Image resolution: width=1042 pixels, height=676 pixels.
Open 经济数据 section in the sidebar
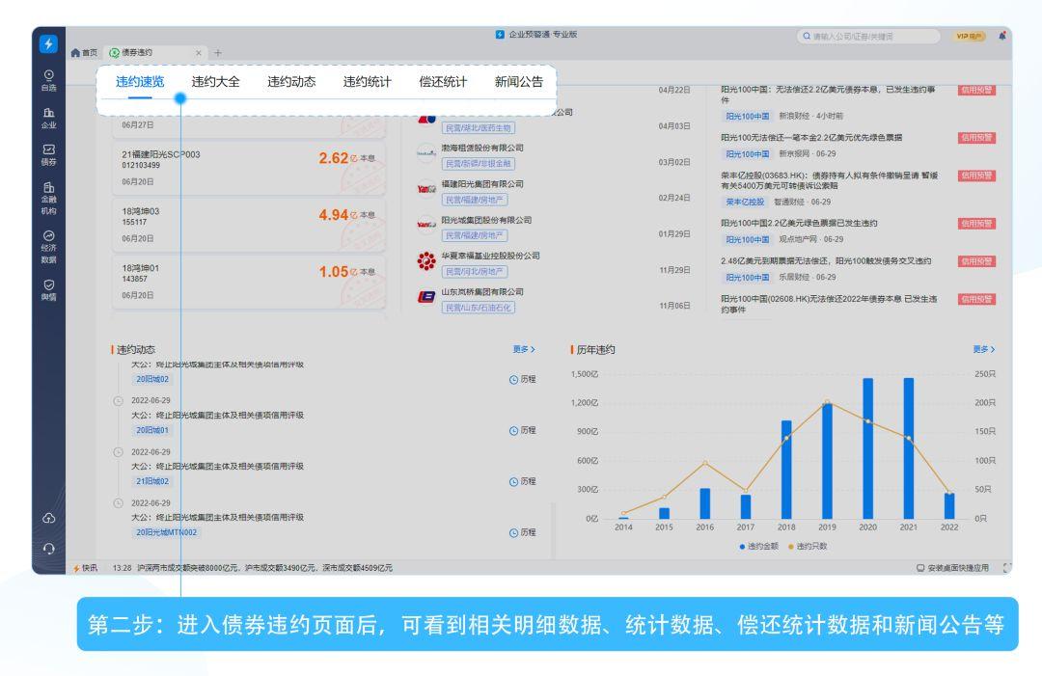click(48, 247)
